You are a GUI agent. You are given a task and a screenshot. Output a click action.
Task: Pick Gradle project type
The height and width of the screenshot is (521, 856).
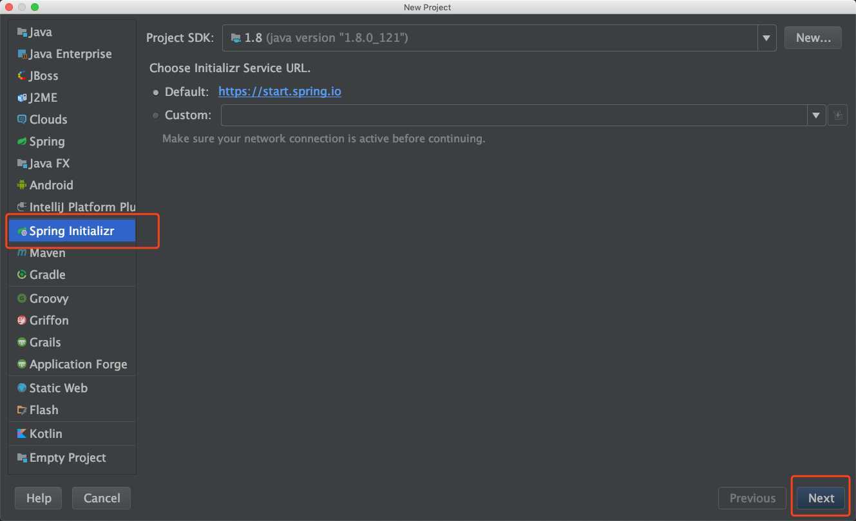[71, 275]
